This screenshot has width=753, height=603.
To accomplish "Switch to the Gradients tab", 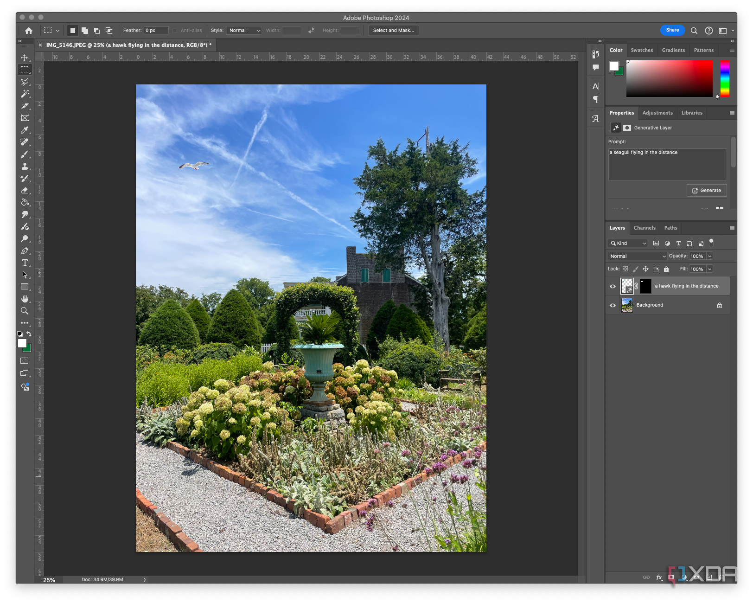I will click(x=673, y=50).
